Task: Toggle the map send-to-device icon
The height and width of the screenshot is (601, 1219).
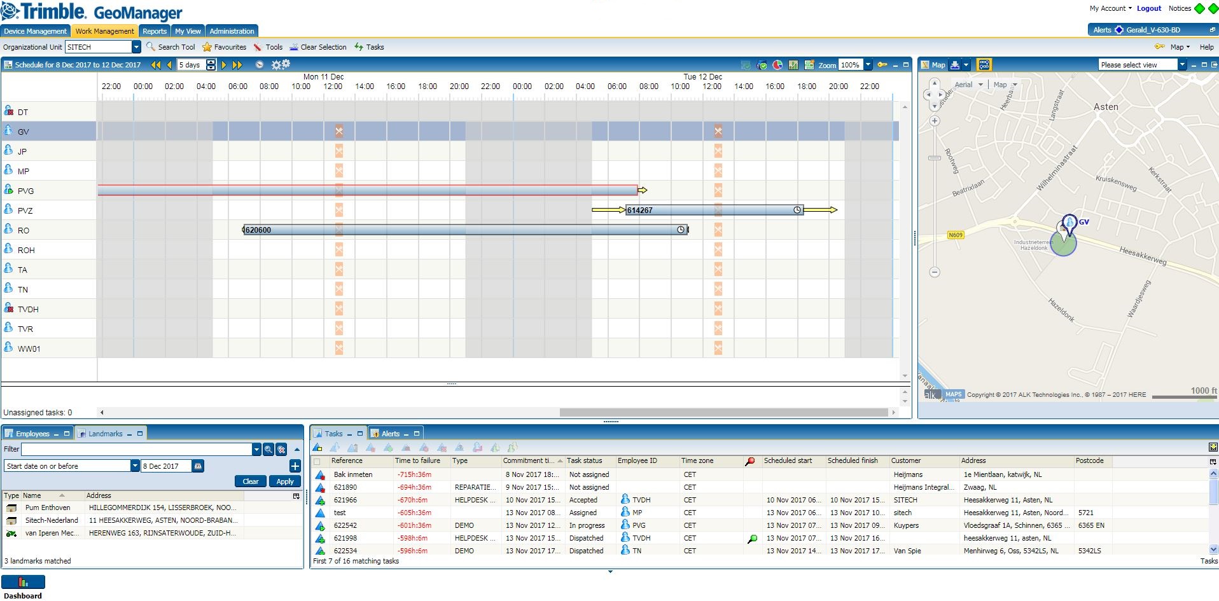Action: 983,64
